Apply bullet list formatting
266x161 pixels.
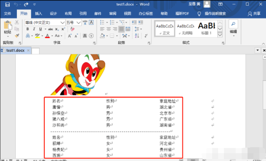click(x=102, y=22)
